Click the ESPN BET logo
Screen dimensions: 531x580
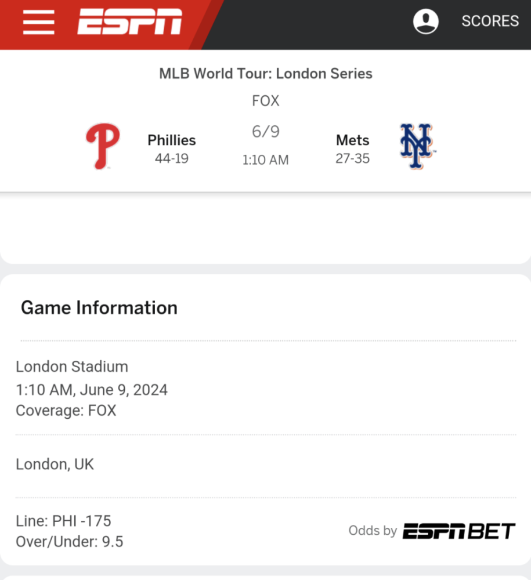pos(458,531)
